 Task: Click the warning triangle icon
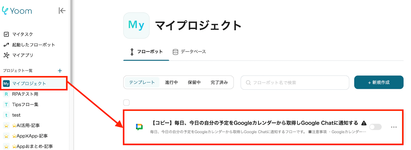364,123
